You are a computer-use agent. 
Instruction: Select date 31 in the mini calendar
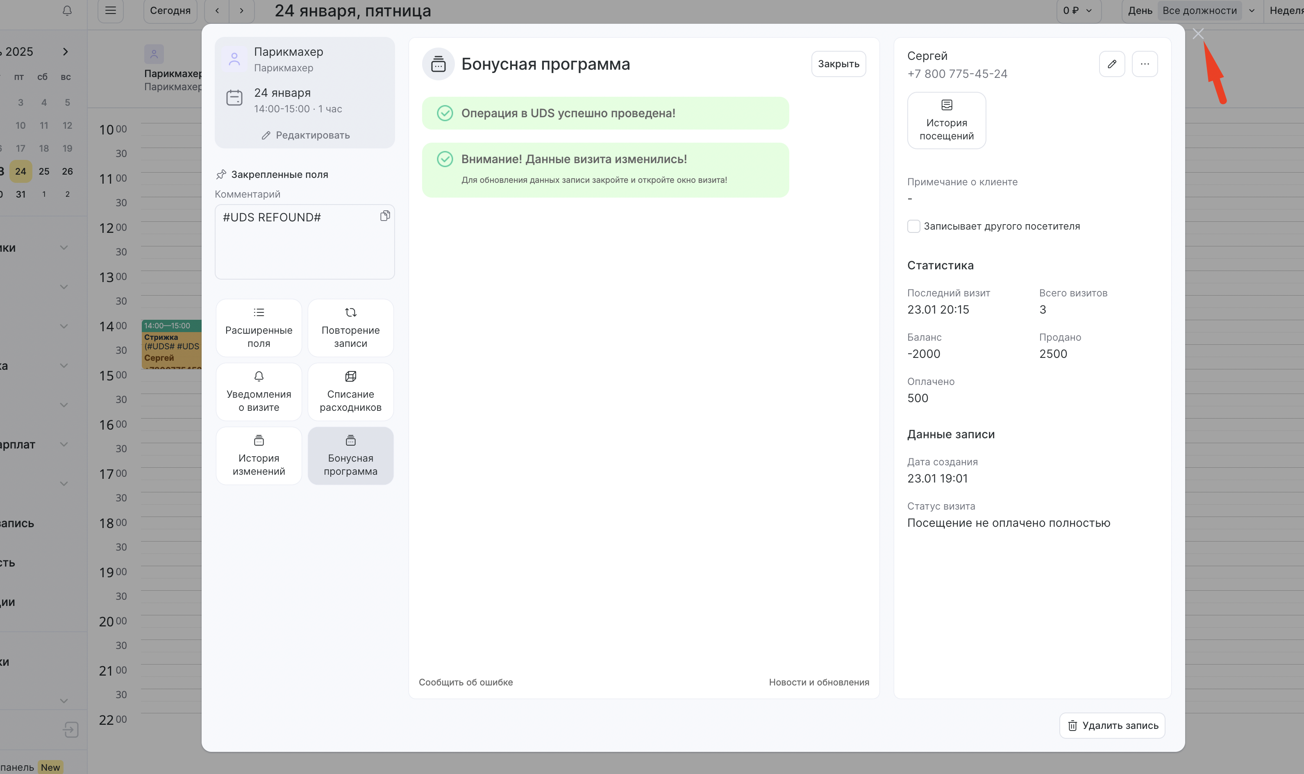click(20, 194)
